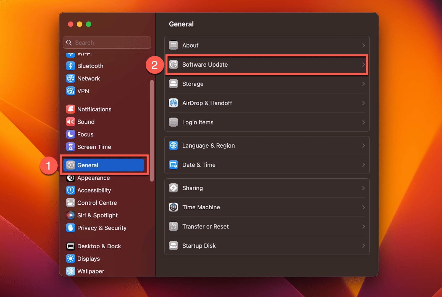Screen dimensions: 442x297
Task: Open Siri & Spotlight settings
Action: [x=98, y=215]
